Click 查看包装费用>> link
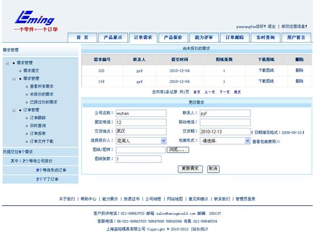This screenshot has width=314, height=237. click(x=266, y=142)
